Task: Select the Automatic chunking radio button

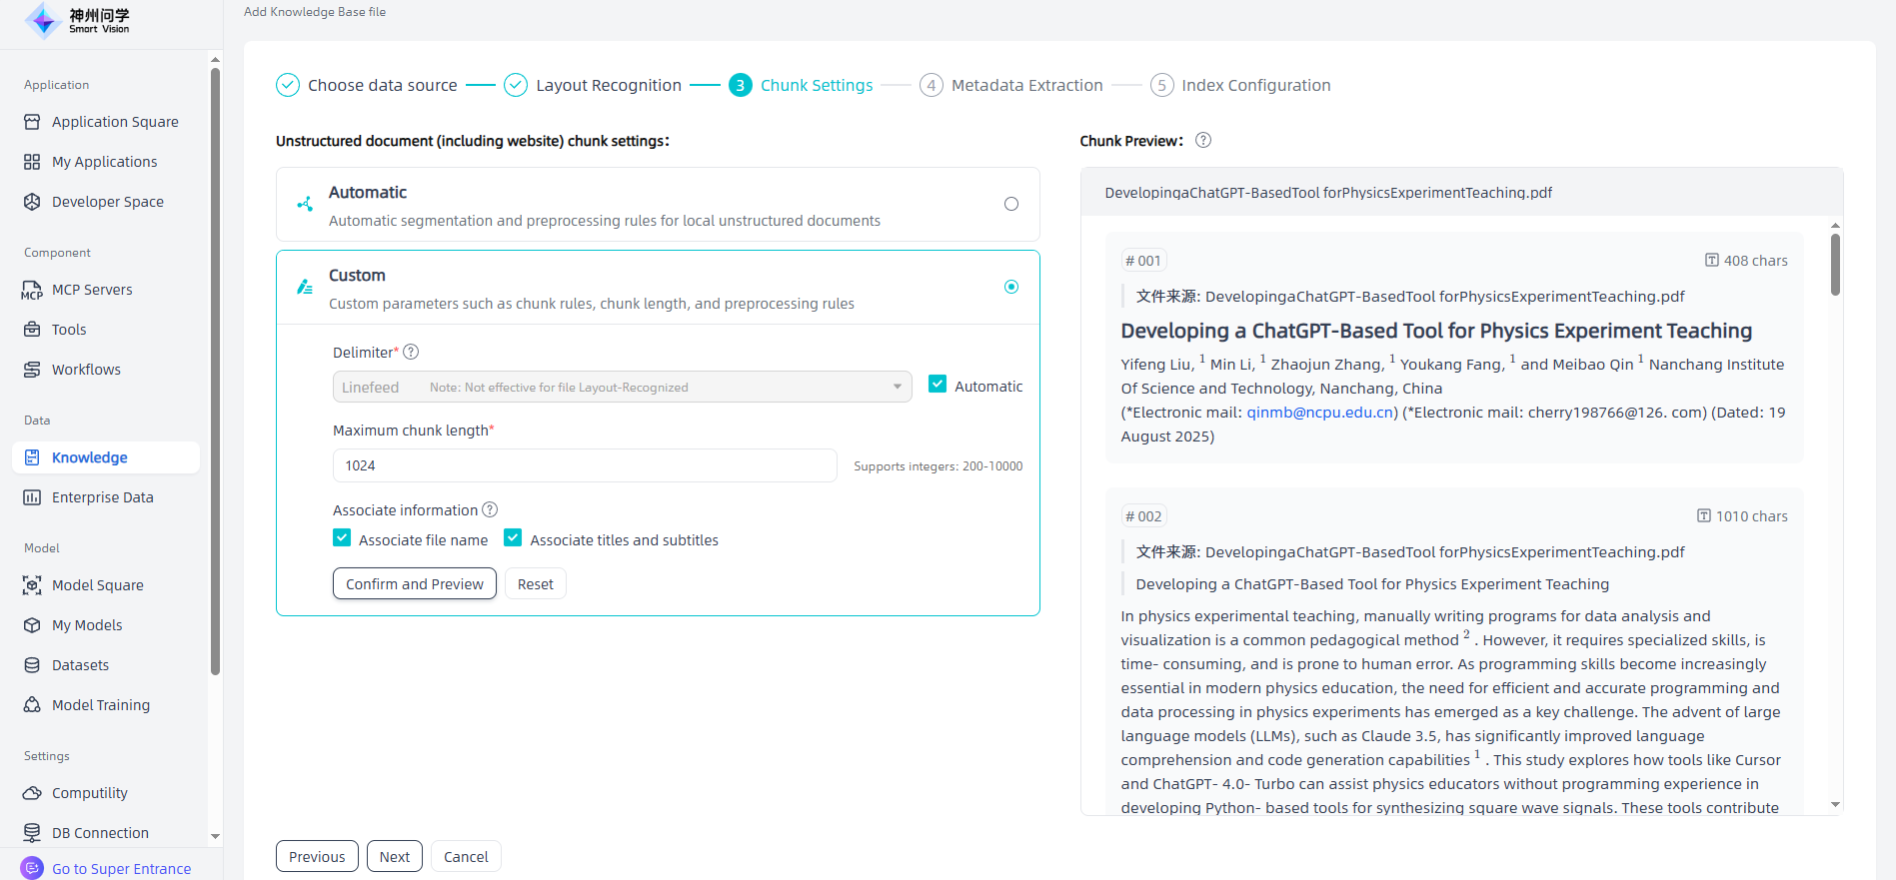Action: 1011,204
